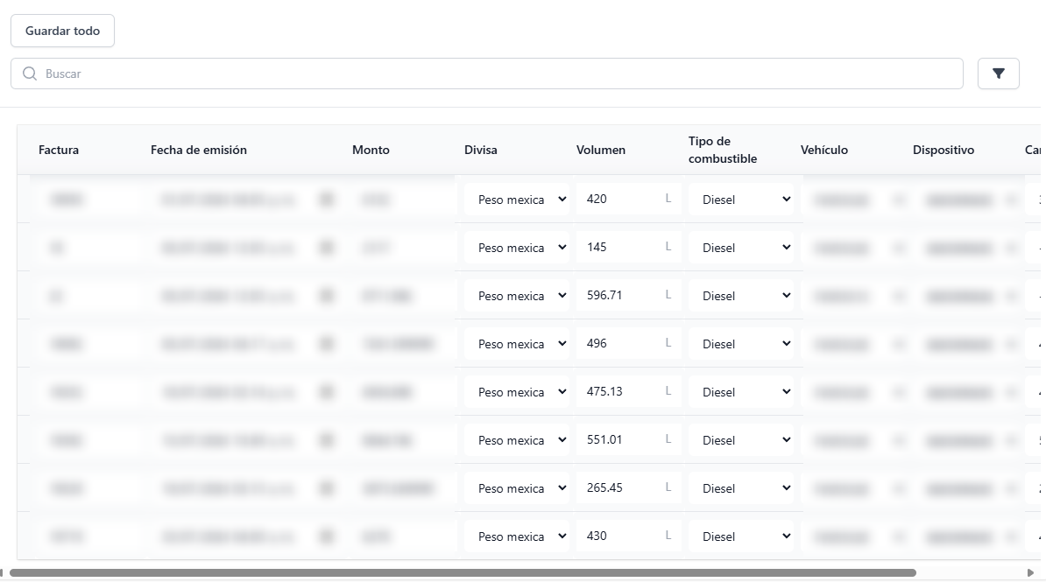
Task: Click the Factura column header
Action: pos(59,150)
